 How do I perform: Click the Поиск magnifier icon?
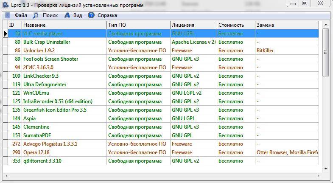[36, 15]
